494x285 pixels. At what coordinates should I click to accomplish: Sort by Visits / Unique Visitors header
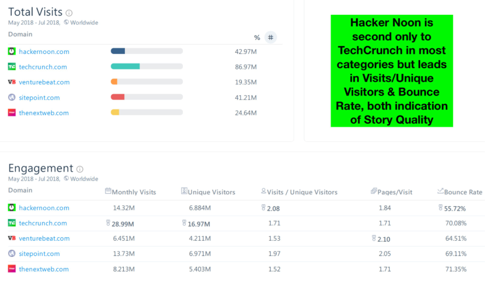point(302,192)
